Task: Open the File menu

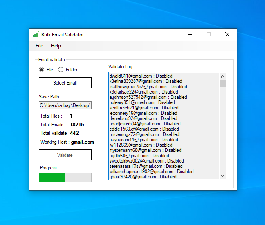Action: (39, 46)
